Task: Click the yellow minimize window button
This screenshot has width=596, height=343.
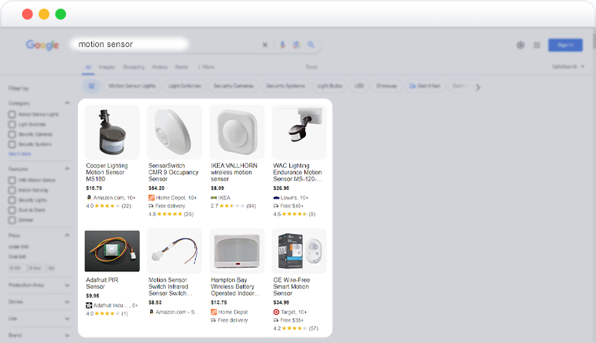Action: pyautogui.click(x=44, y=14)
